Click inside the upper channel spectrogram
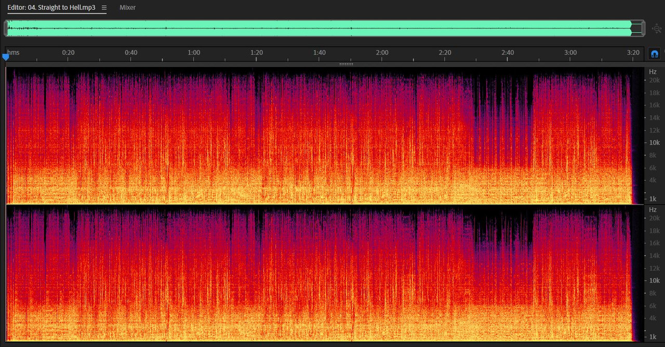The image size is (665, 347). click(325, 135)
